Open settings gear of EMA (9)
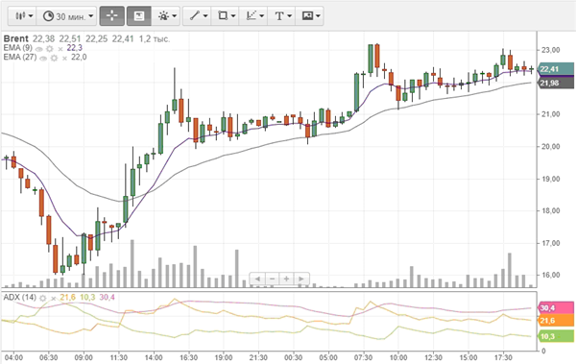Image resolution: width=576 pixels, height=364 pixels. coord(50,49)
